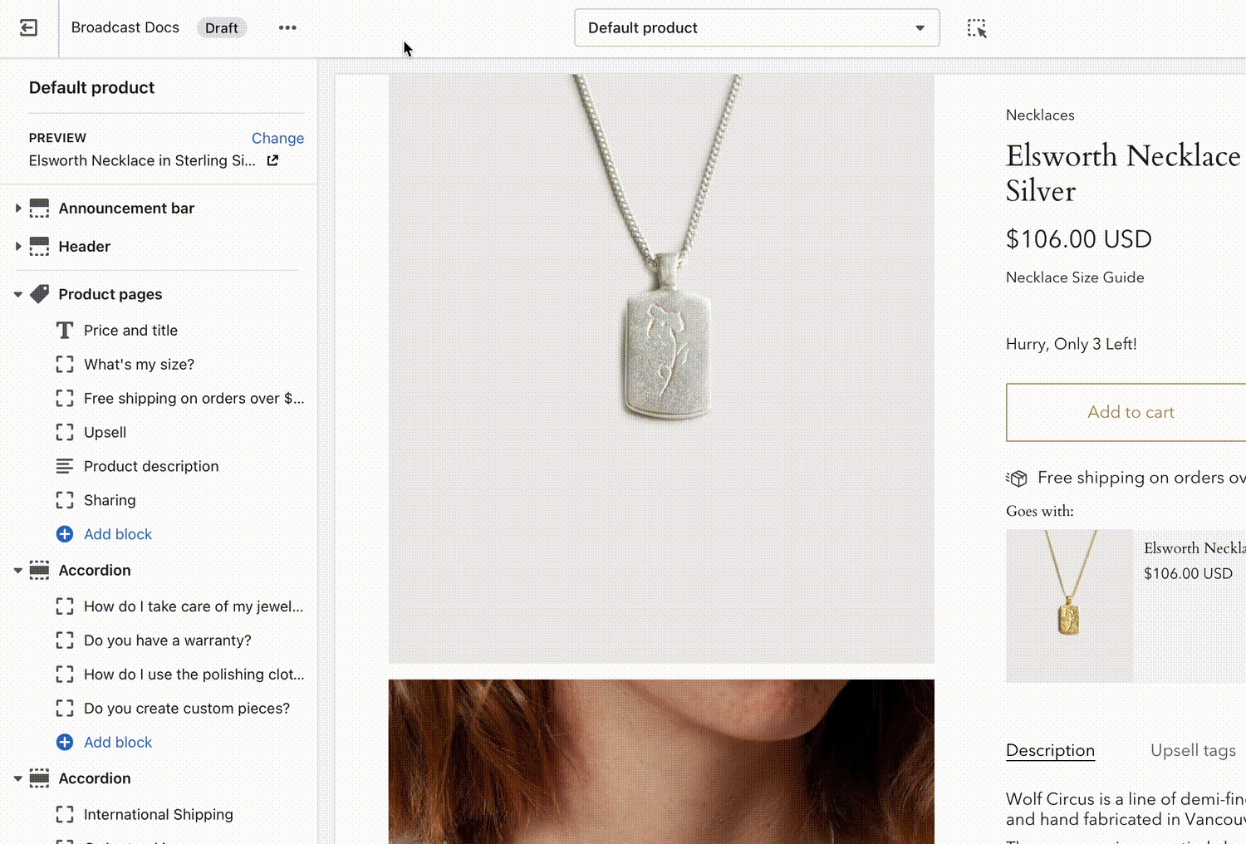This screenshot has height=844, width=1246.
Task: Click the Product pages tag icon
Action: 40,294
